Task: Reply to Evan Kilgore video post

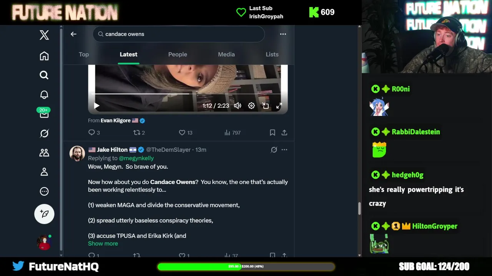Action: [94, 133]
